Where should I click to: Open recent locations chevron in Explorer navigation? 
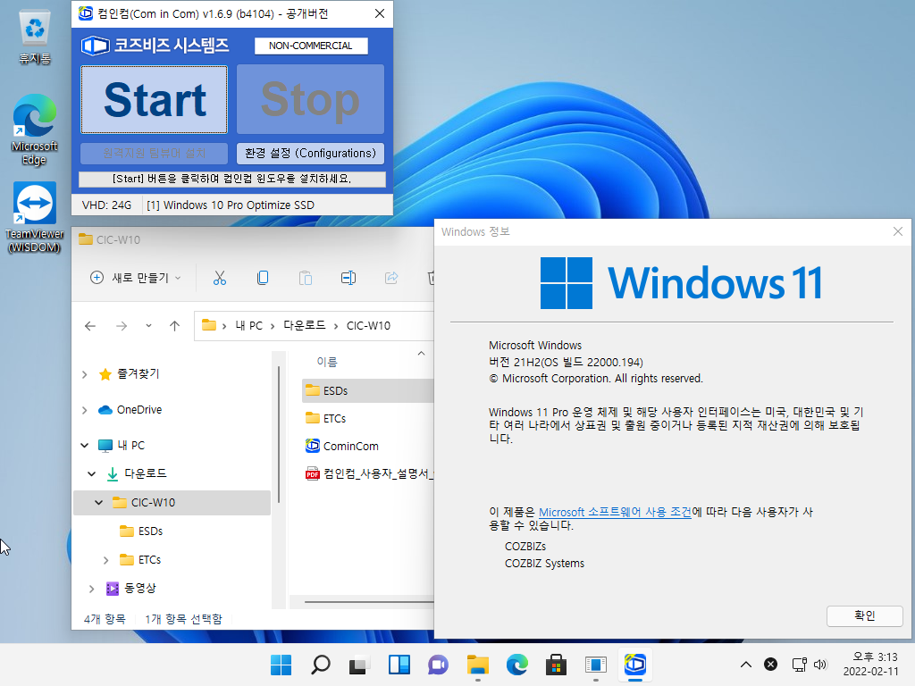tap(149, 326)
